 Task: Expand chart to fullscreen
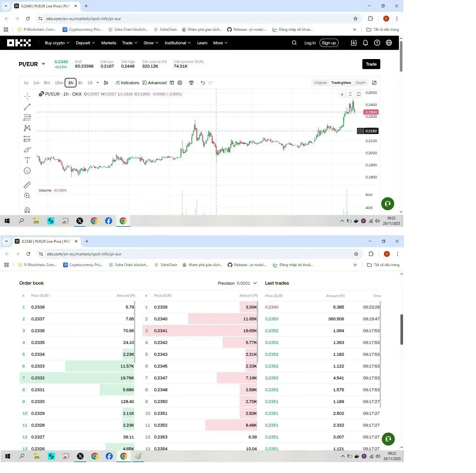tap(374, 83)
